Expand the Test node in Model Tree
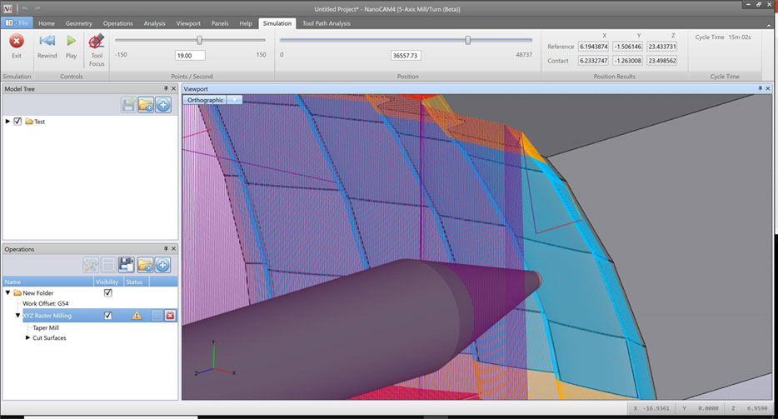 point(8,122)
